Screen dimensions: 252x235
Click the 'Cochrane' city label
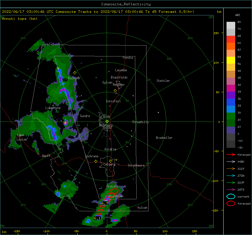[x=92, y=156]
